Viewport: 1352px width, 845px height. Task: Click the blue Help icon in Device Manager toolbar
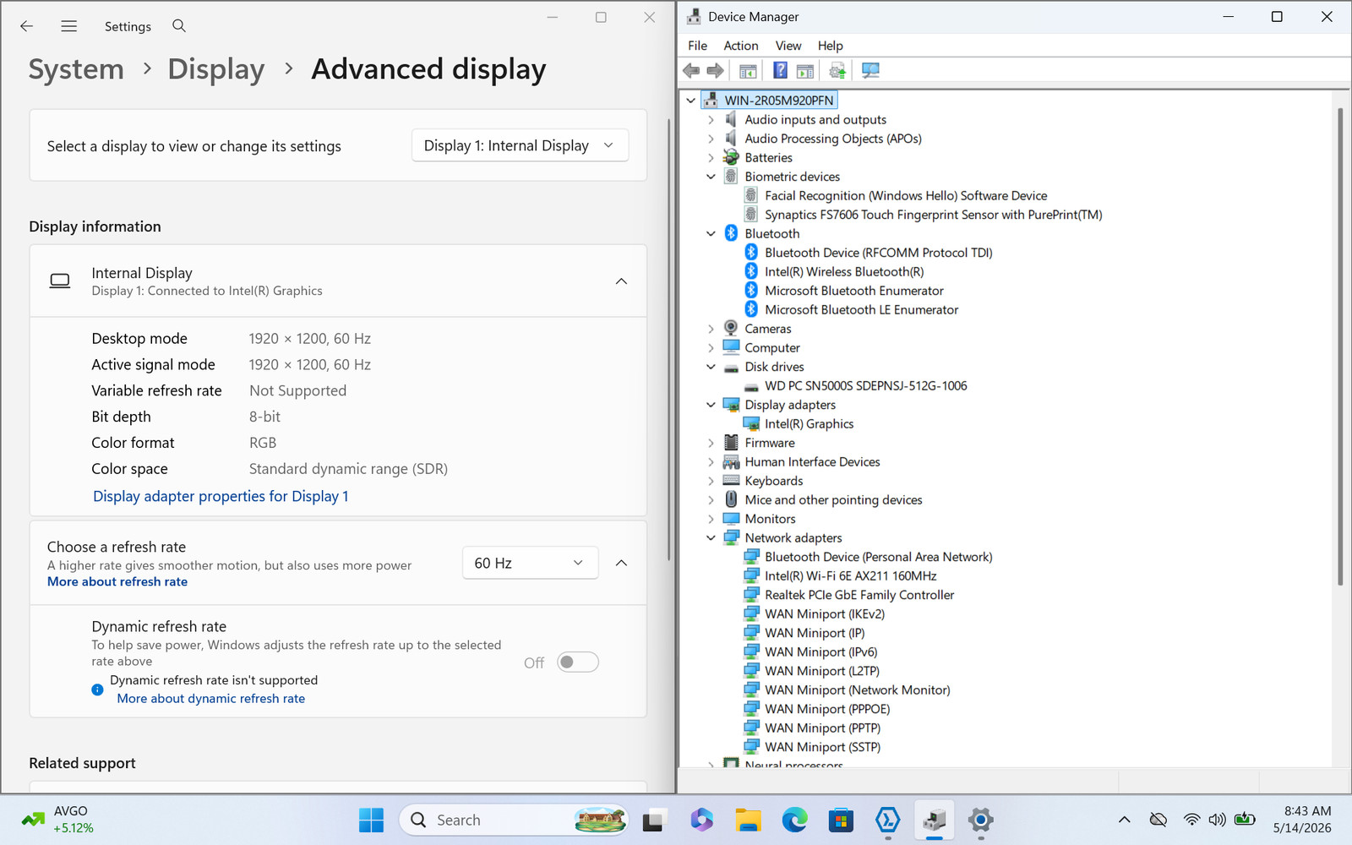(780, 71)
